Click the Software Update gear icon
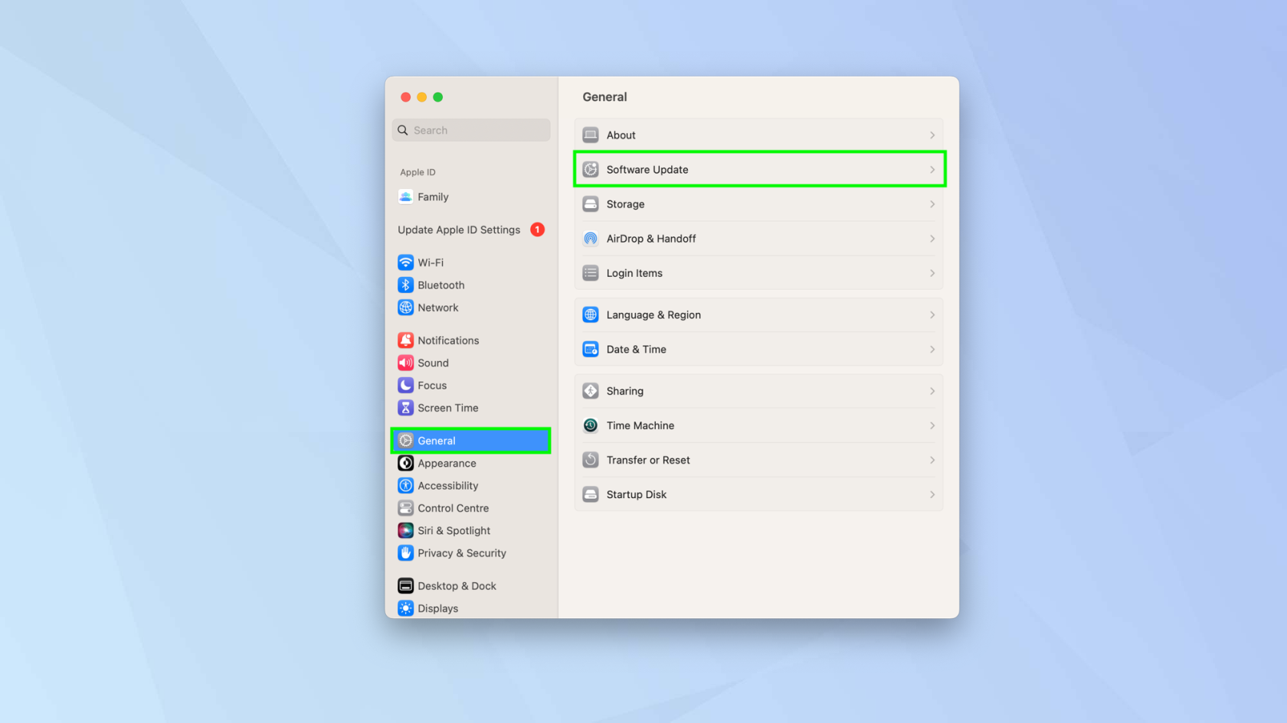The image size is (1287, 723). pyautogui.click(x=590, y=170)
